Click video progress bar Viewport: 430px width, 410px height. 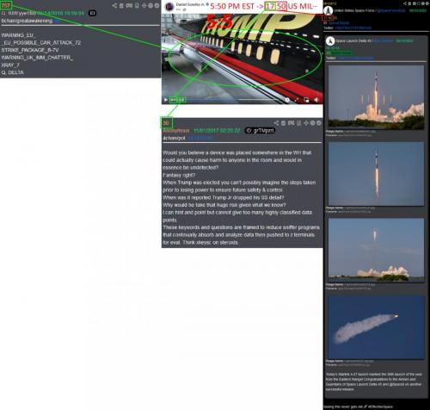pos(235,100)
